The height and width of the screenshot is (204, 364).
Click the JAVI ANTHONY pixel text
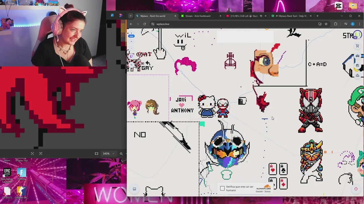pyautogui.click(x=182, y=105)
